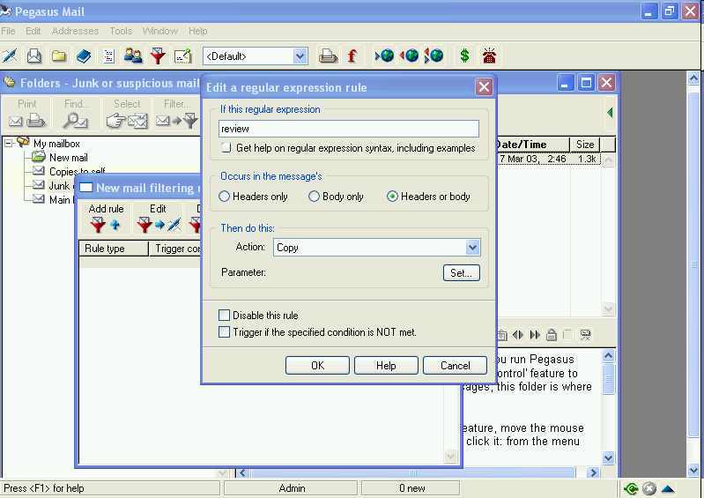Click the Find magnifier button in Folders window

(x=75, y=114)
